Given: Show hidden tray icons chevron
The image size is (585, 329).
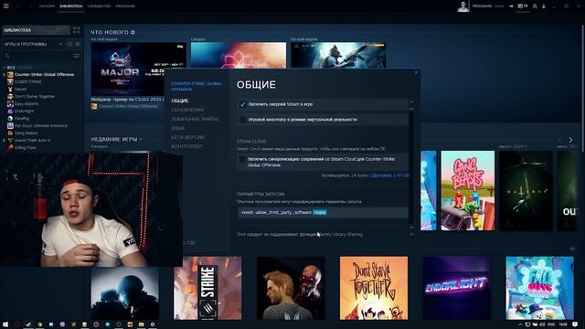Looking at the screenshot, I should (520, 324).
